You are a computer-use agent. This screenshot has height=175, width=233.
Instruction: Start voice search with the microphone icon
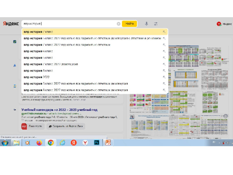click(x=146, y=24)
